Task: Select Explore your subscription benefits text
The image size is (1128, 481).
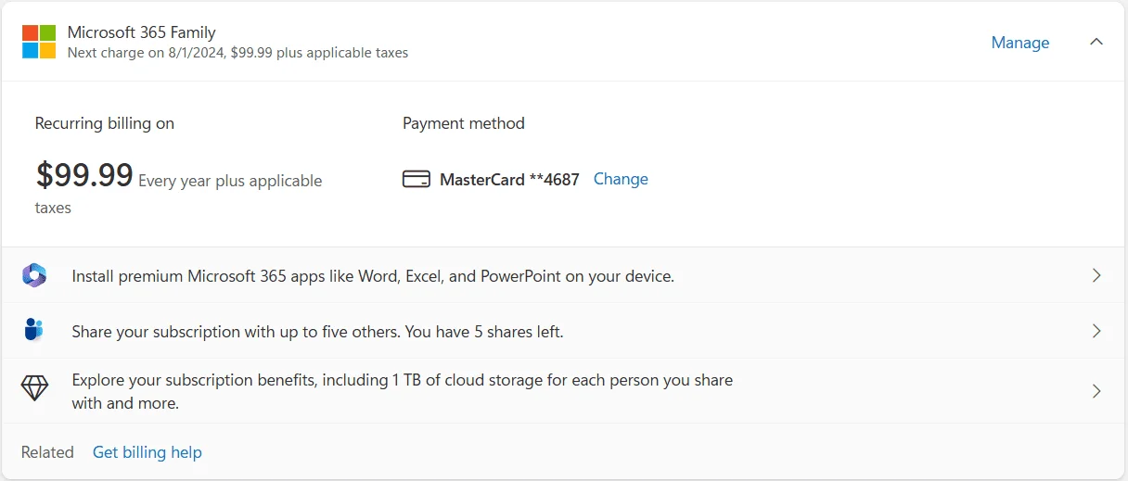Action: point(403,391)
